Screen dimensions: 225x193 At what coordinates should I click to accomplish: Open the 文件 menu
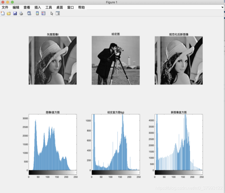coord(5,8)
